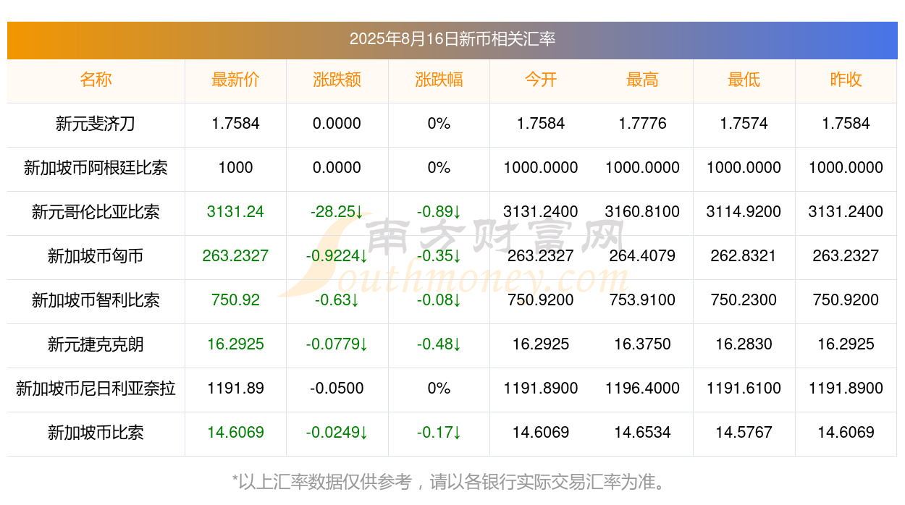Image resolution: width=905 pixels, height=505 pixels.
Task: Click the low value 3114.9200
Action: [x=744, y=212]
